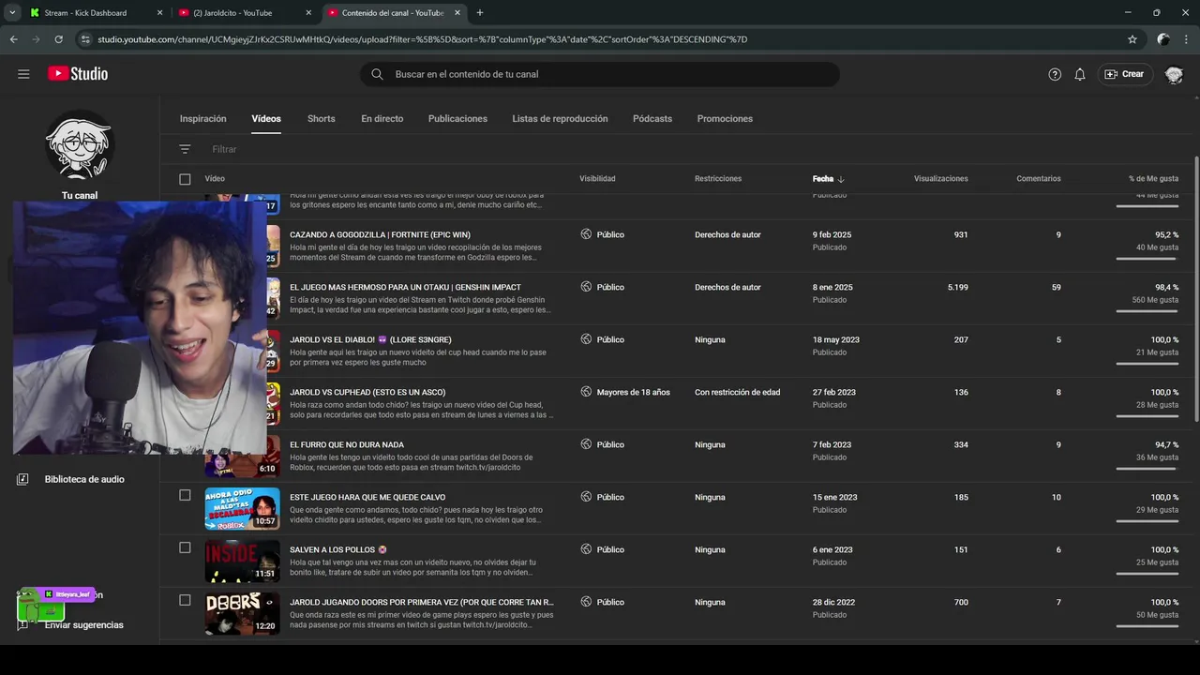Toggle the select-all checkbox in table header
This screenshot has width=1200, height=675.
pyautogui.click(x=185, y=179)
